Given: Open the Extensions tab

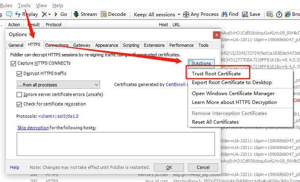Looking at the screenshot, I should click(x=154, y=45).
